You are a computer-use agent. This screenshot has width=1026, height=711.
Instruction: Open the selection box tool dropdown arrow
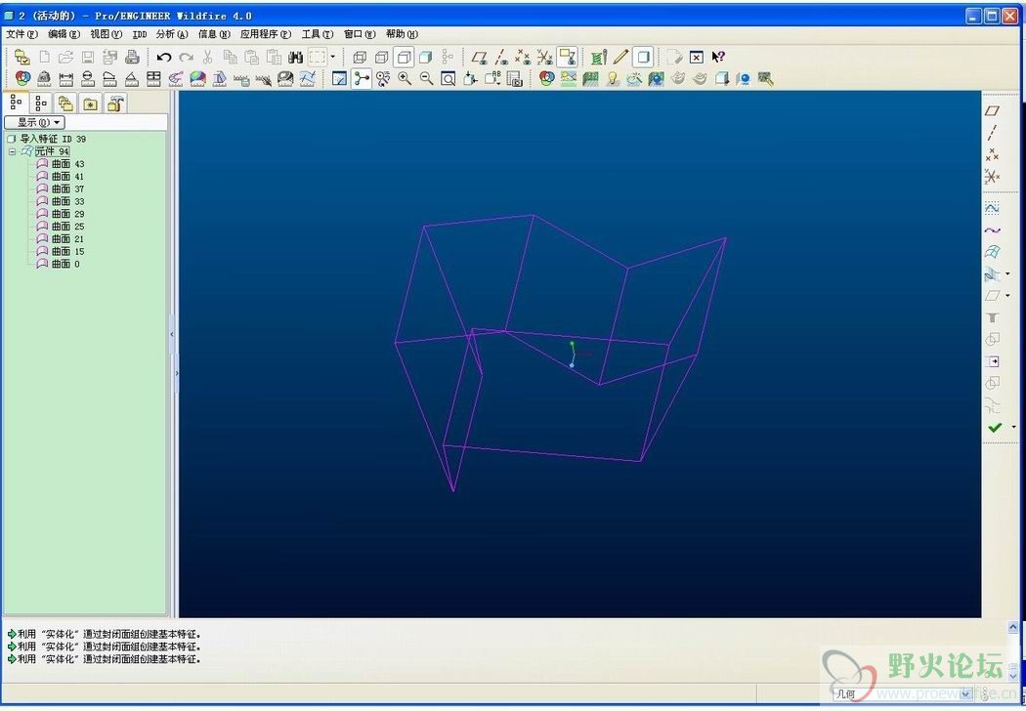point(332,58)
